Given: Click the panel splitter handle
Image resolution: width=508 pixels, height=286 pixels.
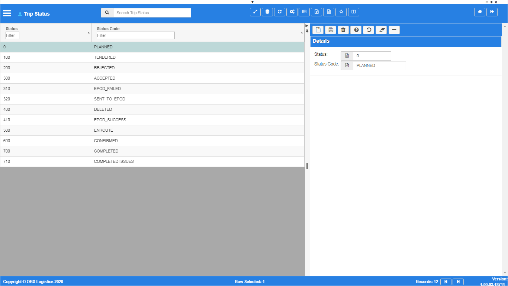Looking at the screenshot, I should [x=307, y=166].
